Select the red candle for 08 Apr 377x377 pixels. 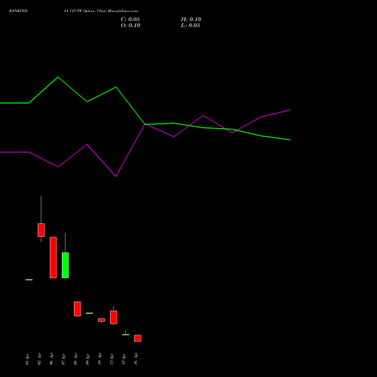tap(78, 309)
